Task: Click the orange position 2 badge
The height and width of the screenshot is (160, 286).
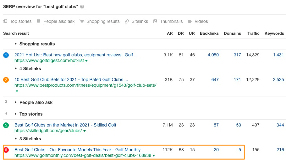Action: pos(6,80)
